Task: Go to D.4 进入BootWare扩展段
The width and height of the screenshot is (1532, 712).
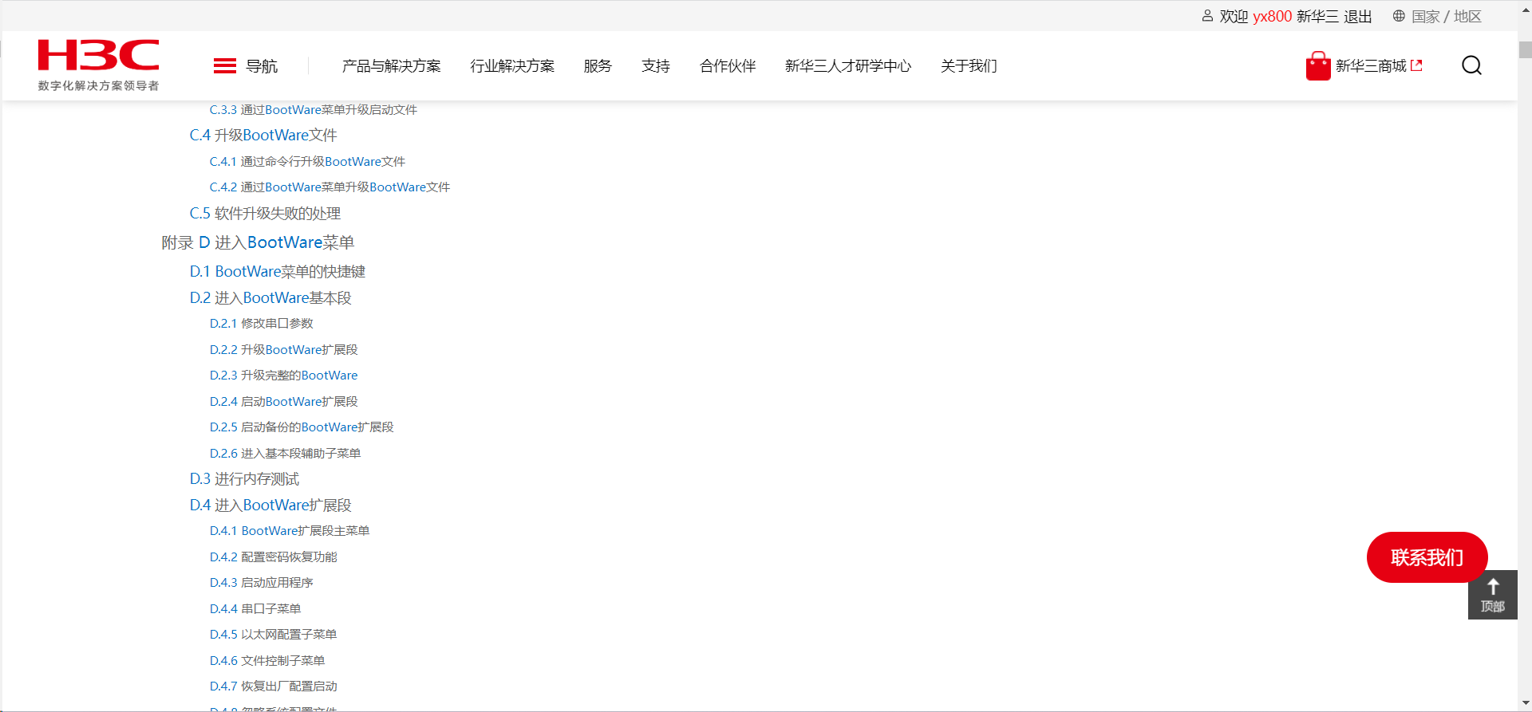Action: pyautogui.click(x=270, y=505)
